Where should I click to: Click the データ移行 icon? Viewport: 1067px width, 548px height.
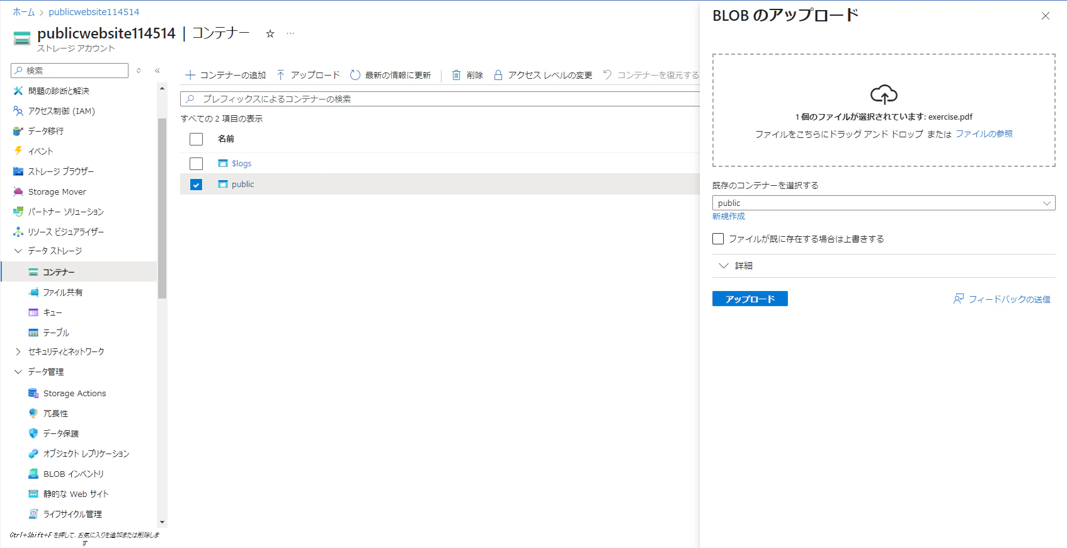click(x=18, y=131)
